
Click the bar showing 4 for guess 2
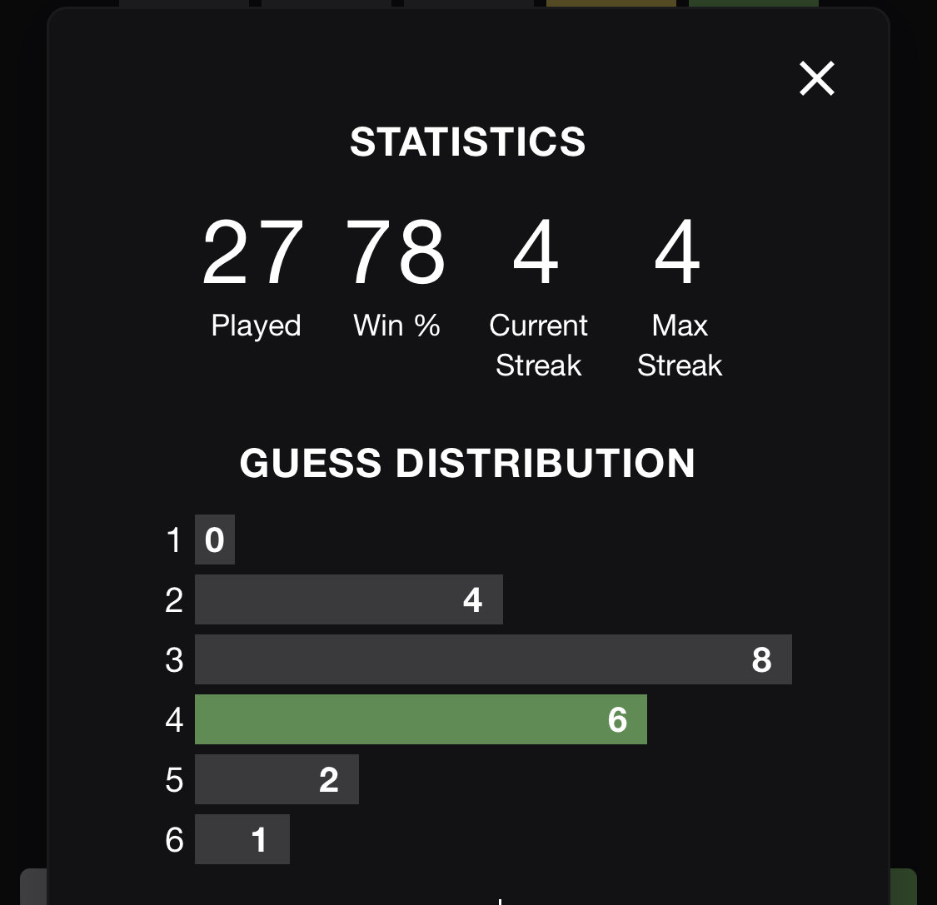tap(349, 599)
